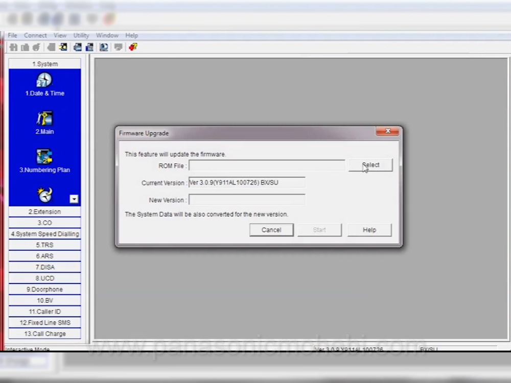Image resolution: width=511 pixels, height=383 pixels.
Task: Open the Utility menu
Action: pyautogui.click(x=81, y=35)
